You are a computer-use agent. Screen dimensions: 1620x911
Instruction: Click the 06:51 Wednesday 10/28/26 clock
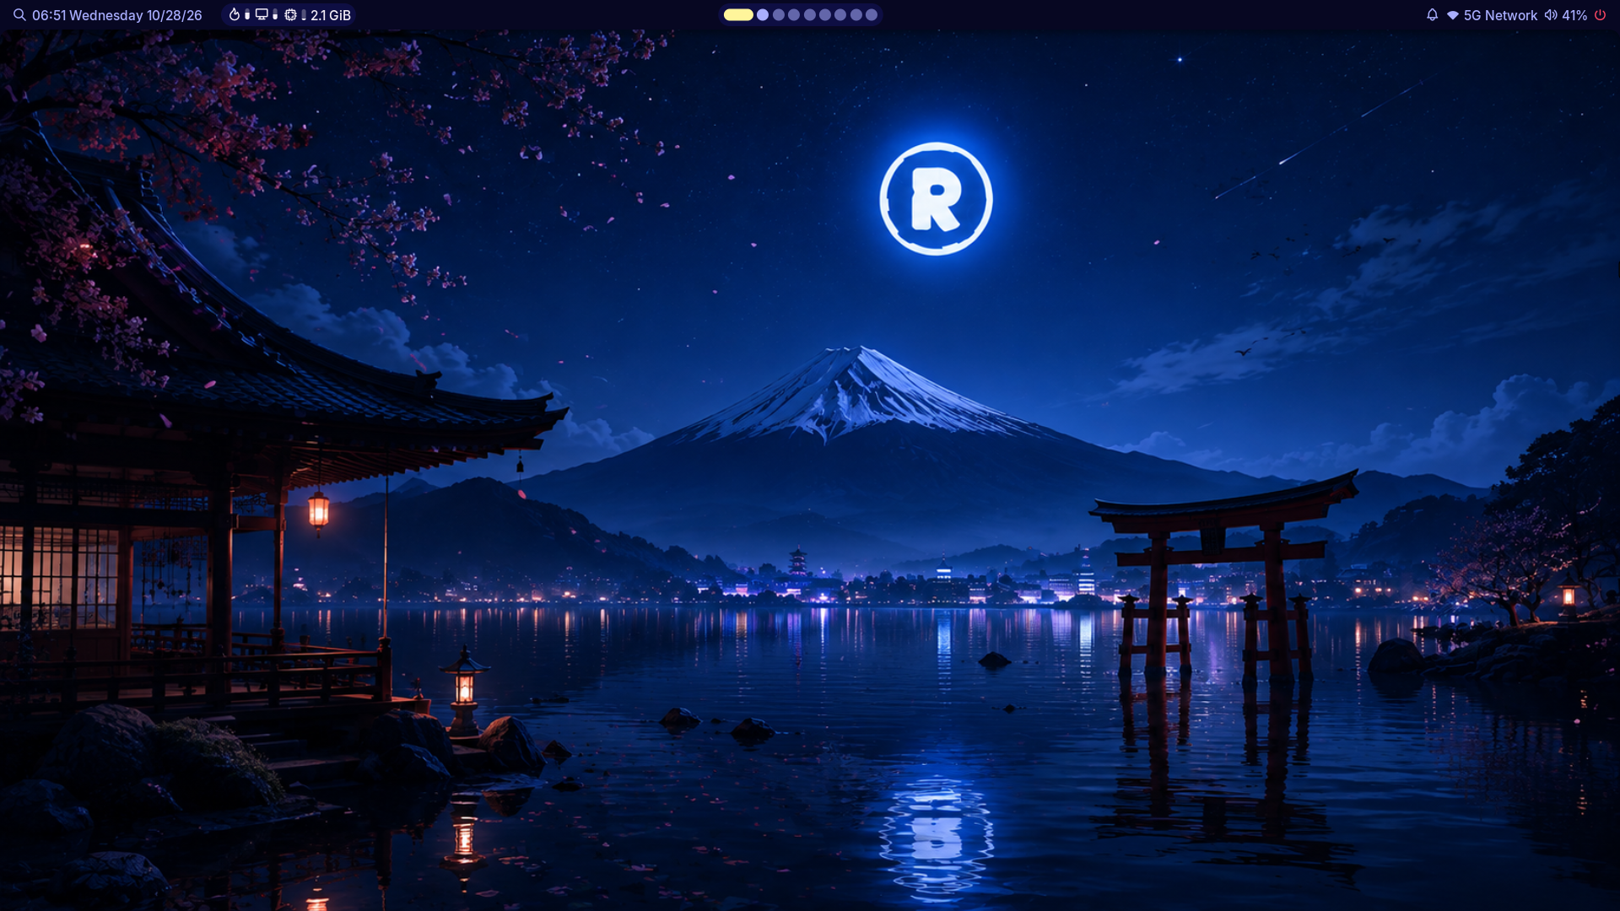[117, 15]
